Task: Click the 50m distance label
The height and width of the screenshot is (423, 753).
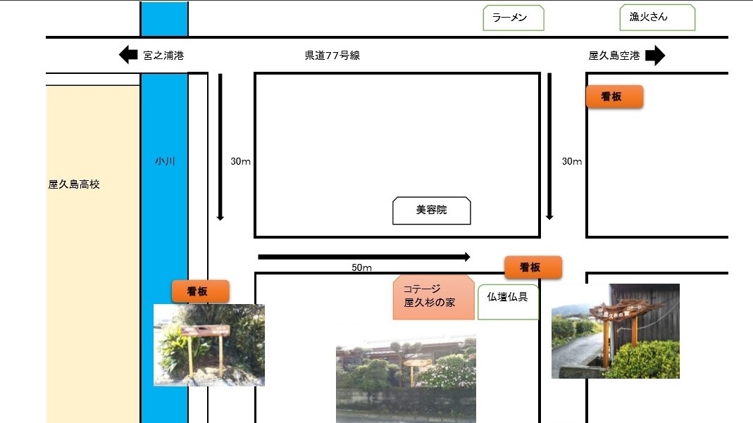Action: tap(361, 267)
